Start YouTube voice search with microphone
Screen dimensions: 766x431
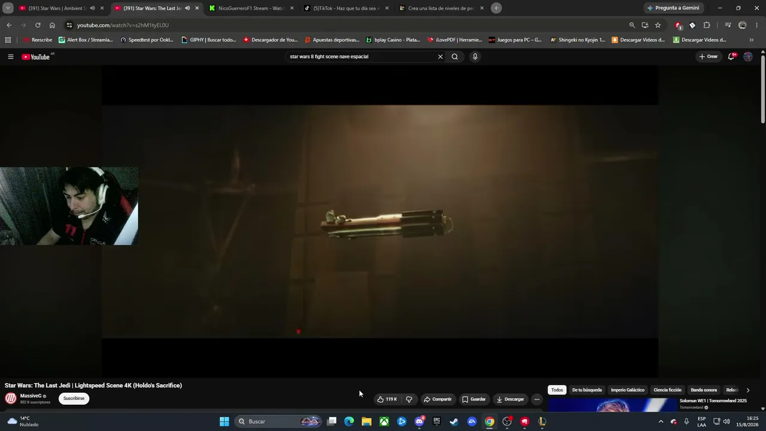pos(475,57)
